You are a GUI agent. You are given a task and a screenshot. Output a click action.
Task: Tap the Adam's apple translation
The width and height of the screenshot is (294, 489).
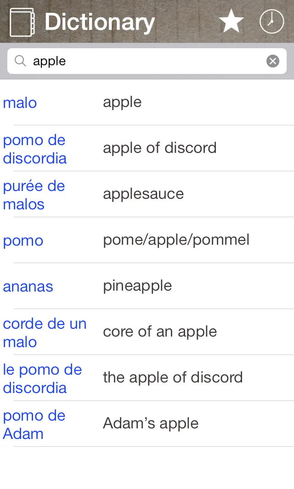pos(151,423)
